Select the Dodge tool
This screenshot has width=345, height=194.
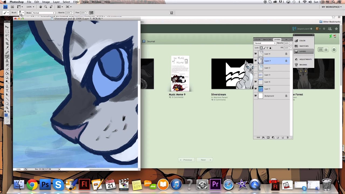click(x=7, y=81)
